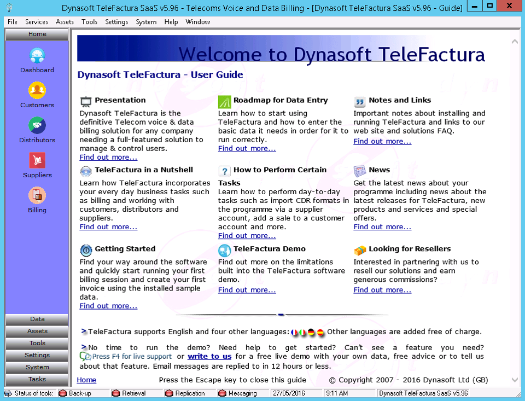This screenshot has width=525, height=401.
Task: Expand the Assets sidebar section
Action: pyautogui.click(x=37, y=331)
